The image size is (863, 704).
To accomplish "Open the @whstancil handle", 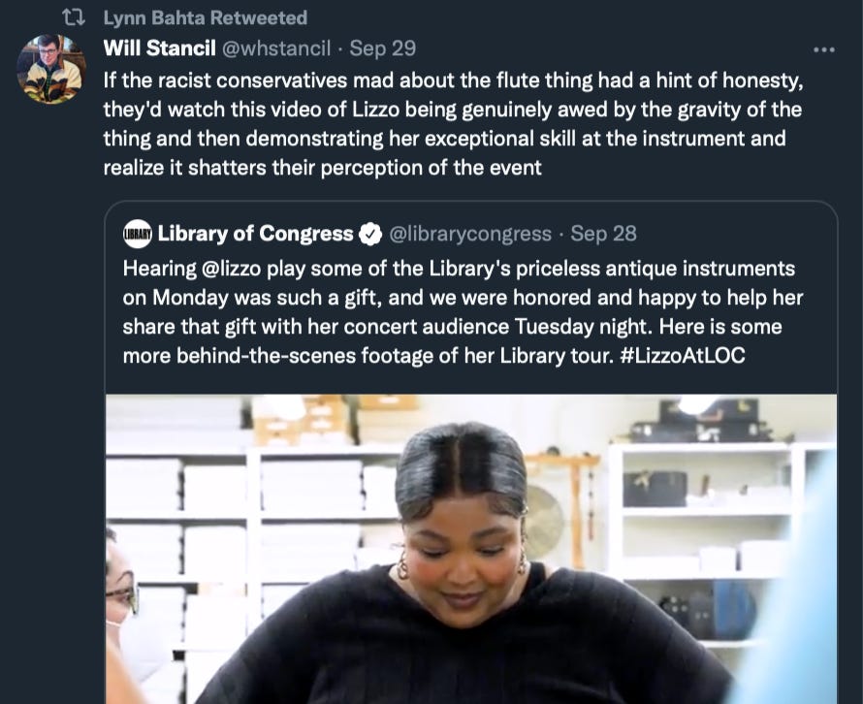I will pyautogui.click(x=276, y=48).
